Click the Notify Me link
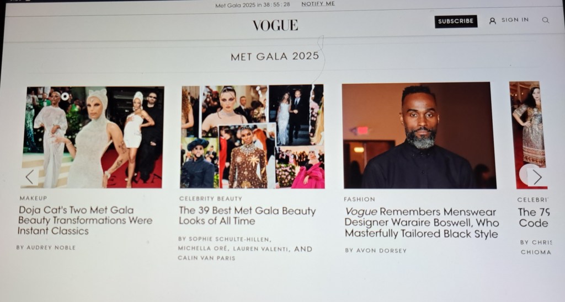 (318, 4)
